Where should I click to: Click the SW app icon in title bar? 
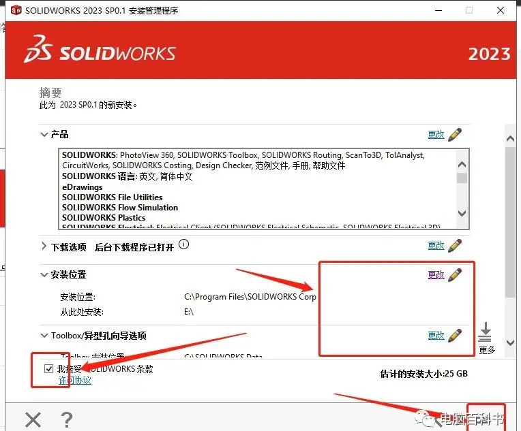16,10
